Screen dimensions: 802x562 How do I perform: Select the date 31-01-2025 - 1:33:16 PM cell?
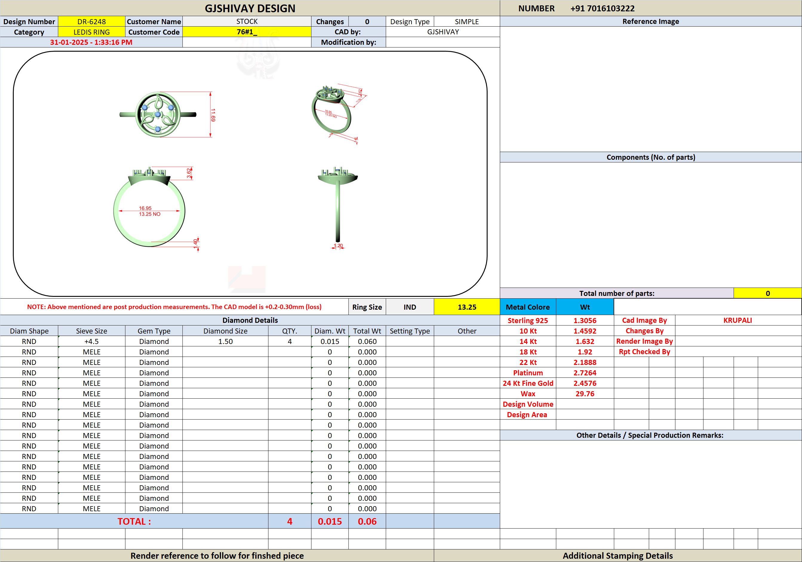91,42
